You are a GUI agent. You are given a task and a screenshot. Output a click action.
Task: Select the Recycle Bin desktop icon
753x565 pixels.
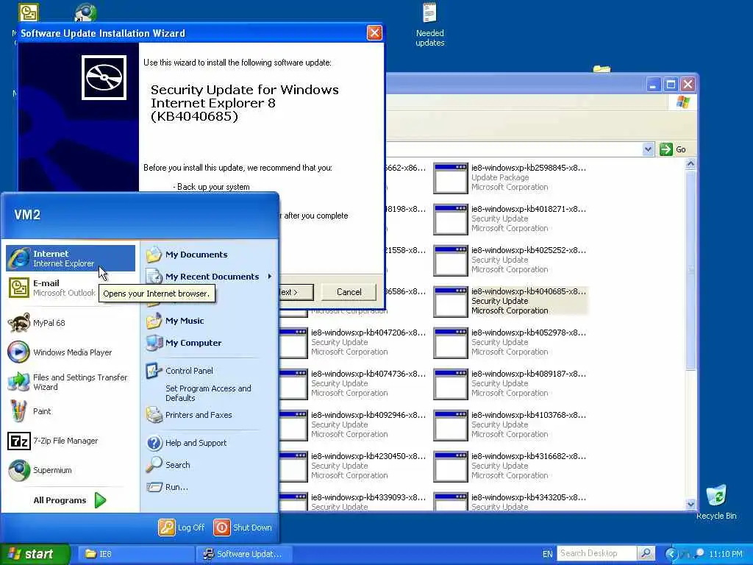[x=716, y=502]
